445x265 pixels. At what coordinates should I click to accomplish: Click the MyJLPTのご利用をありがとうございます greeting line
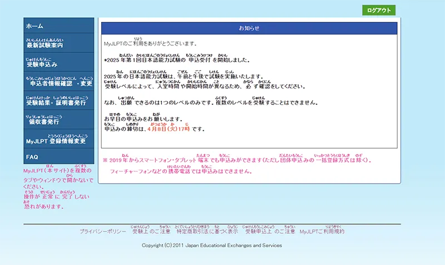pos(150,44)
